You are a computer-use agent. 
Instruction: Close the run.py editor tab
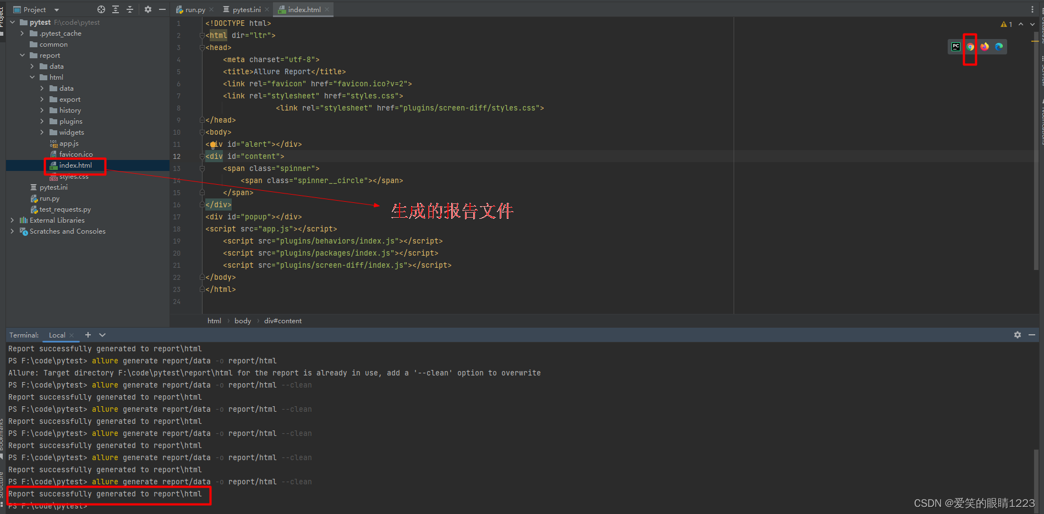click(211, 9)
